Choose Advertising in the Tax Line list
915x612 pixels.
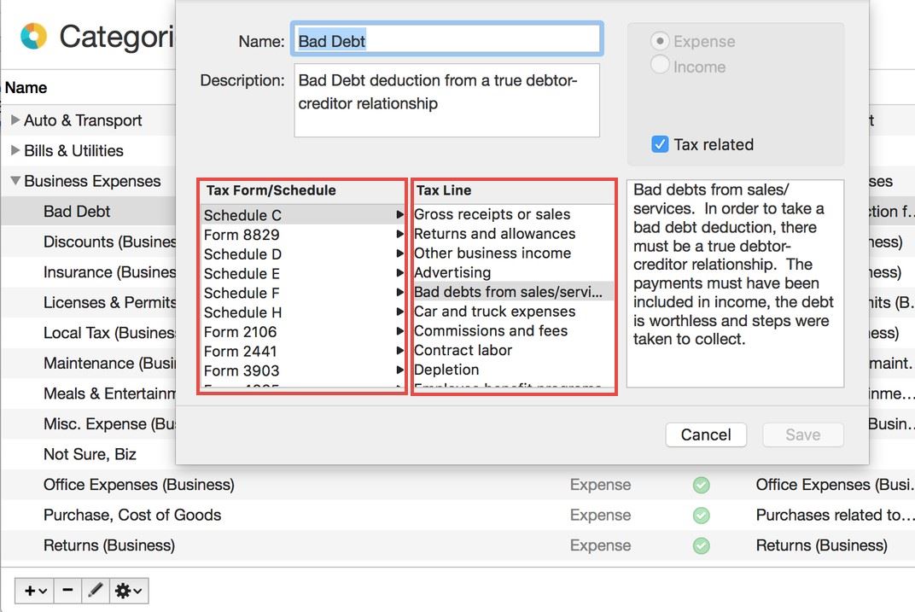click(x=452, y=272)
